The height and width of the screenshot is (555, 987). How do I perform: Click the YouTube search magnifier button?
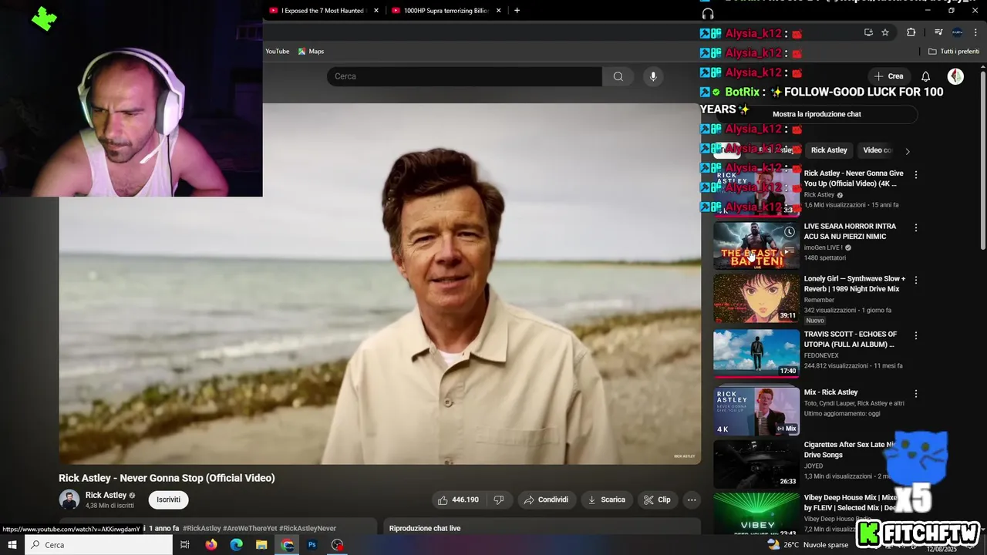(618, 76)
